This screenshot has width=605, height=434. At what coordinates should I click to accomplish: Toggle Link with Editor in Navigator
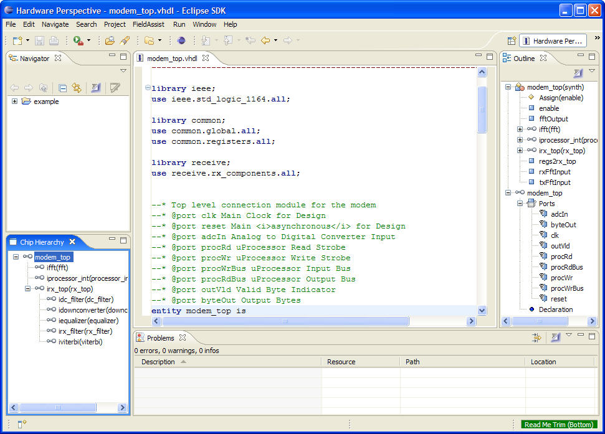pos(77,88)
